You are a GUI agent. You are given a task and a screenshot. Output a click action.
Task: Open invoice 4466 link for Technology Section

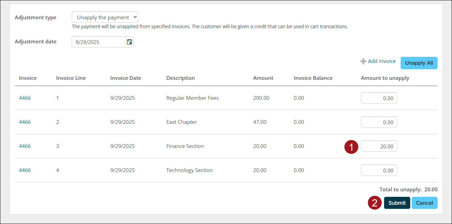point(25,170)
